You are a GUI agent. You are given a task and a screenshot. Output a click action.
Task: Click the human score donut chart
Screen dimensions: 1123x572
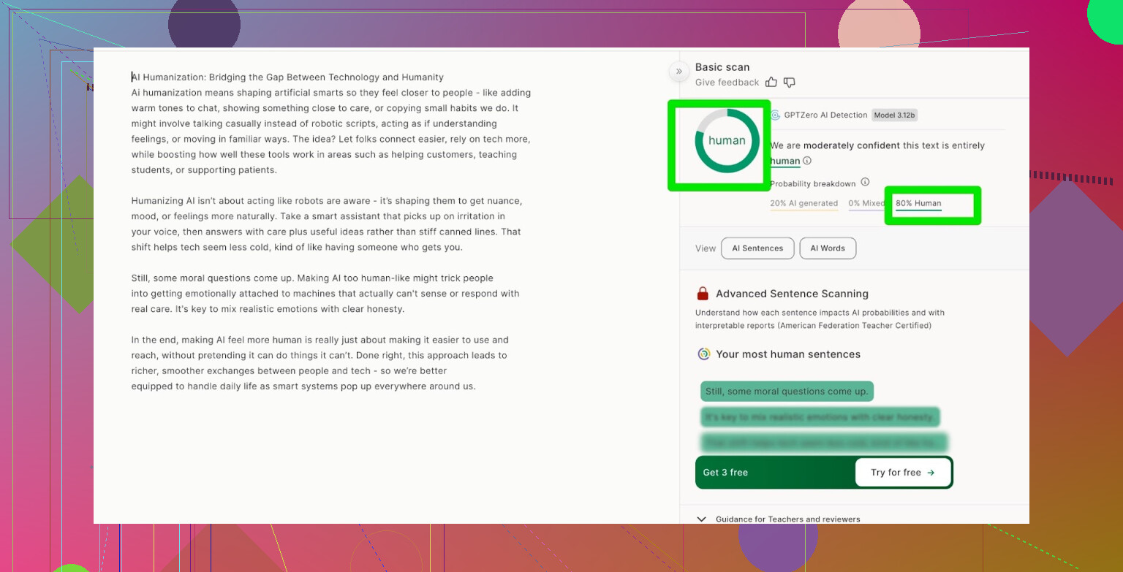[x=727, y=141]
